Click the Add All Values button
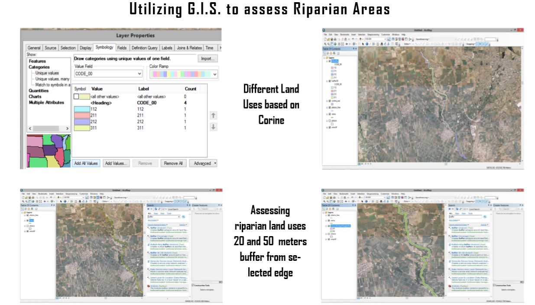Viewport: 535px width, 305px height. (x=86, y=163)
